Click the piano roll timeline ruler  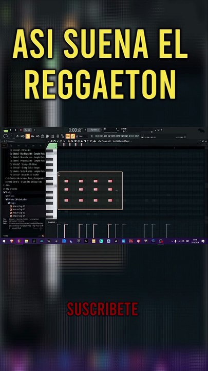(131, 147)
